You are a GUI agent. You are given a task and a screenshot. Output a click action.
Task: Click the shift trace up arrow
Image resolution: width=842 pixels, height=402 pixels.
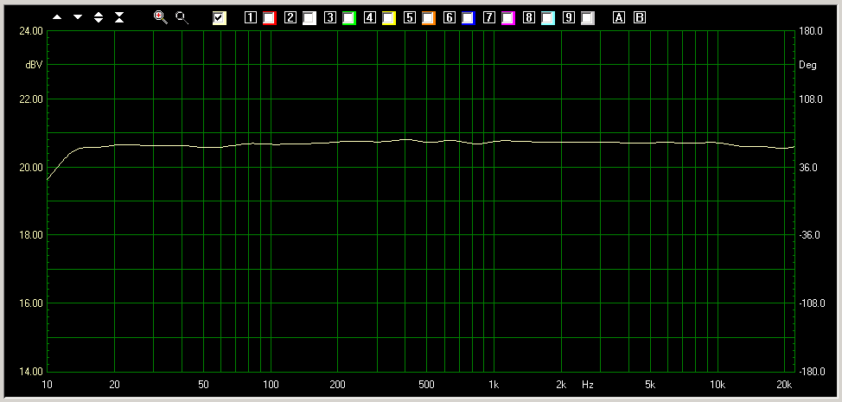tap(57, 17)
